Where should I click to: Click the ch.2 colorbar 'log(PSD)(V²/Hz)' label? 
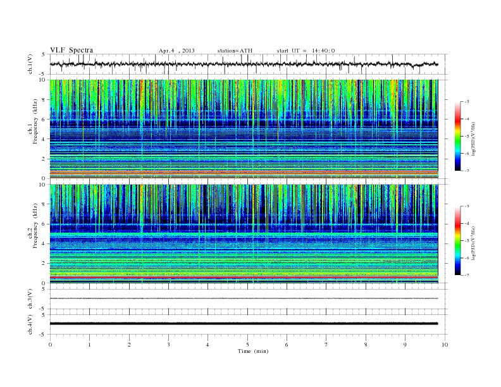[x=473, y=243]
